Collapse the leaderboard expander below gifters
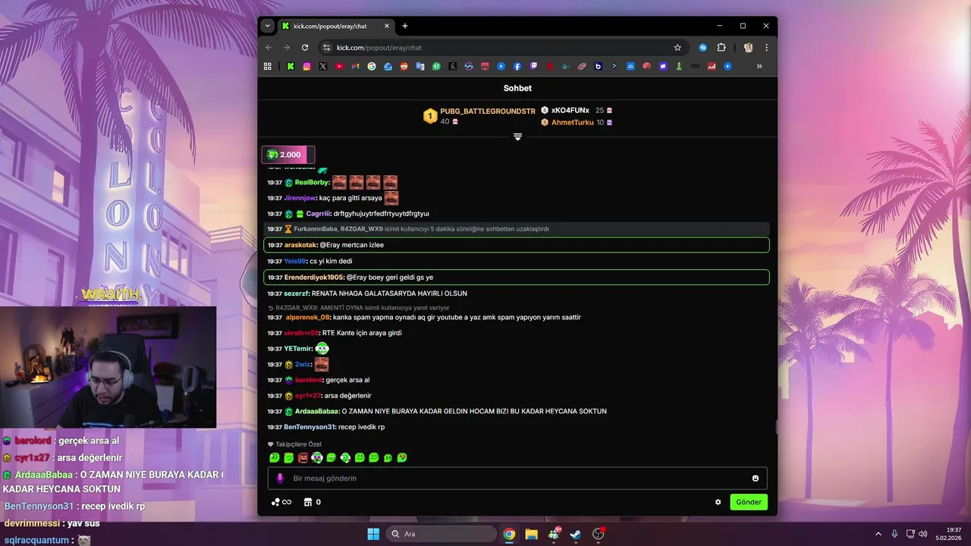The height and width of the screenshot is (546, 971). pos(517,136)
